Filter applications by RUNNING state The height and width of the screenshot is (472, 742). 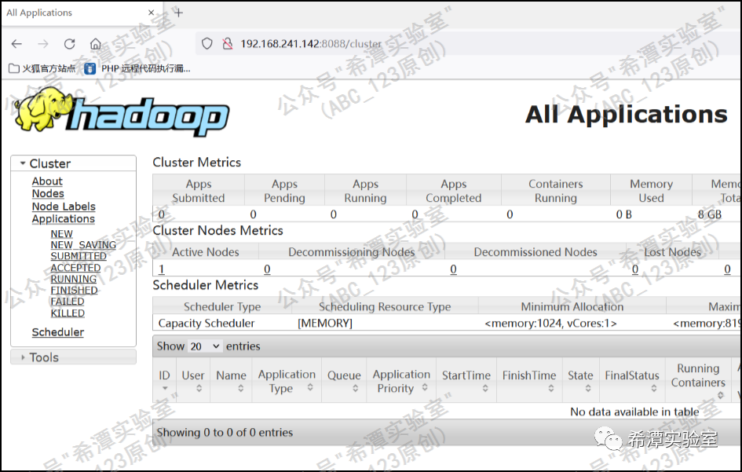click(x=73, y=279)
